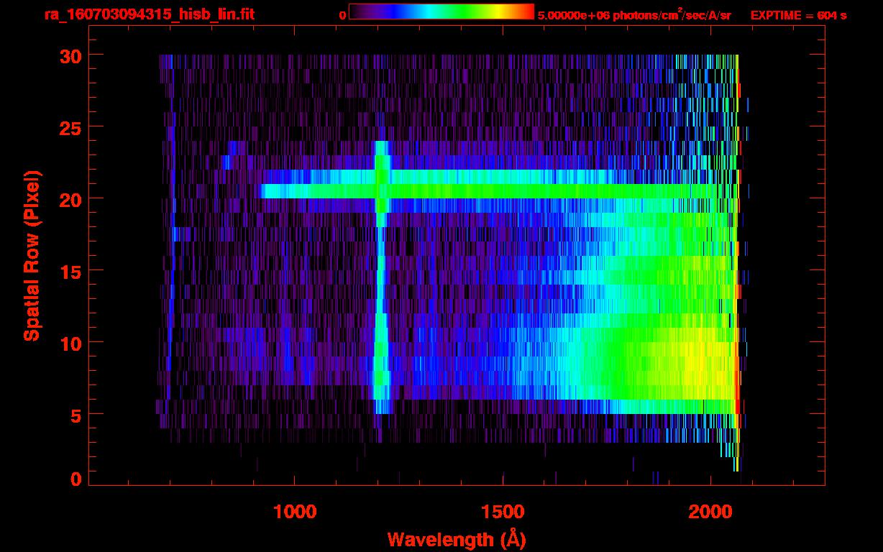Click the yellow region near row 9
Image resolution: width=883 pixels, height=552 pixels.
[x=690, y=357]
